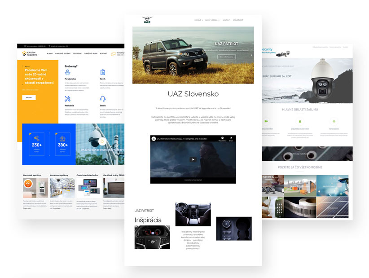Click the 'Prečo my?' heading
Viewport: 369px width, 278px height.
[71, 66]
